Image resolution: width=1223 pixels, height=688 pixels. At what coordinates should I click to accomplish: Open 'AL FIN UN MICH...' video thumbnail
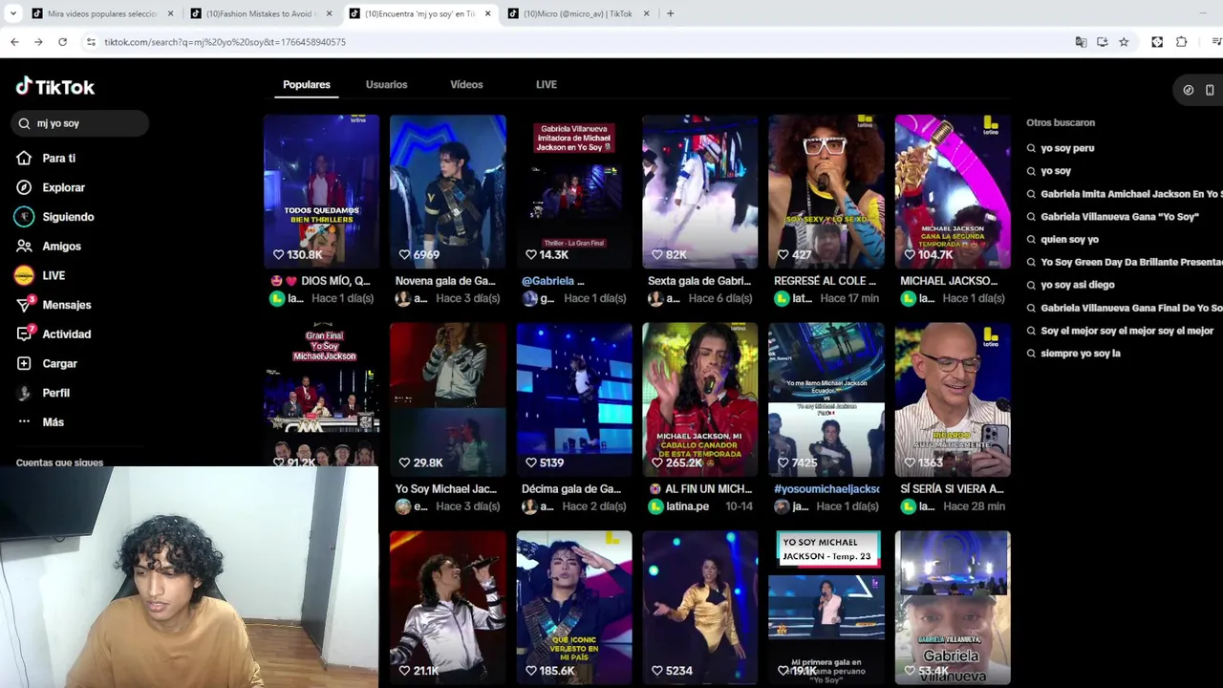tap(699, 399)
